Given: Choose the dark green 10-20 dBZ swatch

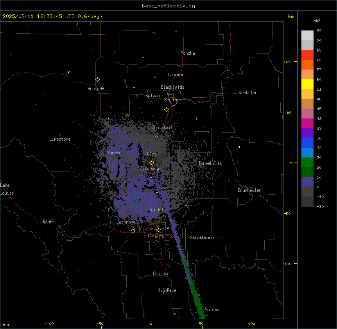Looking at the screenshot, I should tap(307, 172).
